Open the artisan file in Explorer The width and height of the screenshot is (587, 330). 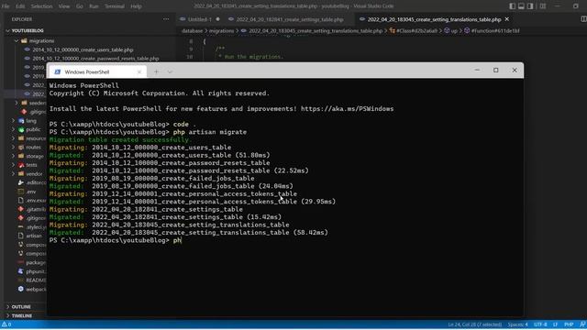34,236
